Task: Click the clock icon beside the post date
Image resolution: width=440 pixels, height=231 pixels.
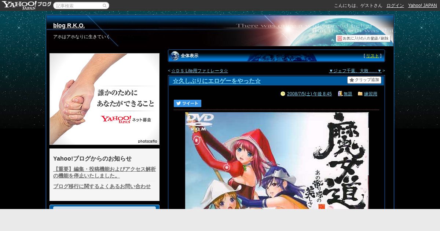Action: click(283, 94)
